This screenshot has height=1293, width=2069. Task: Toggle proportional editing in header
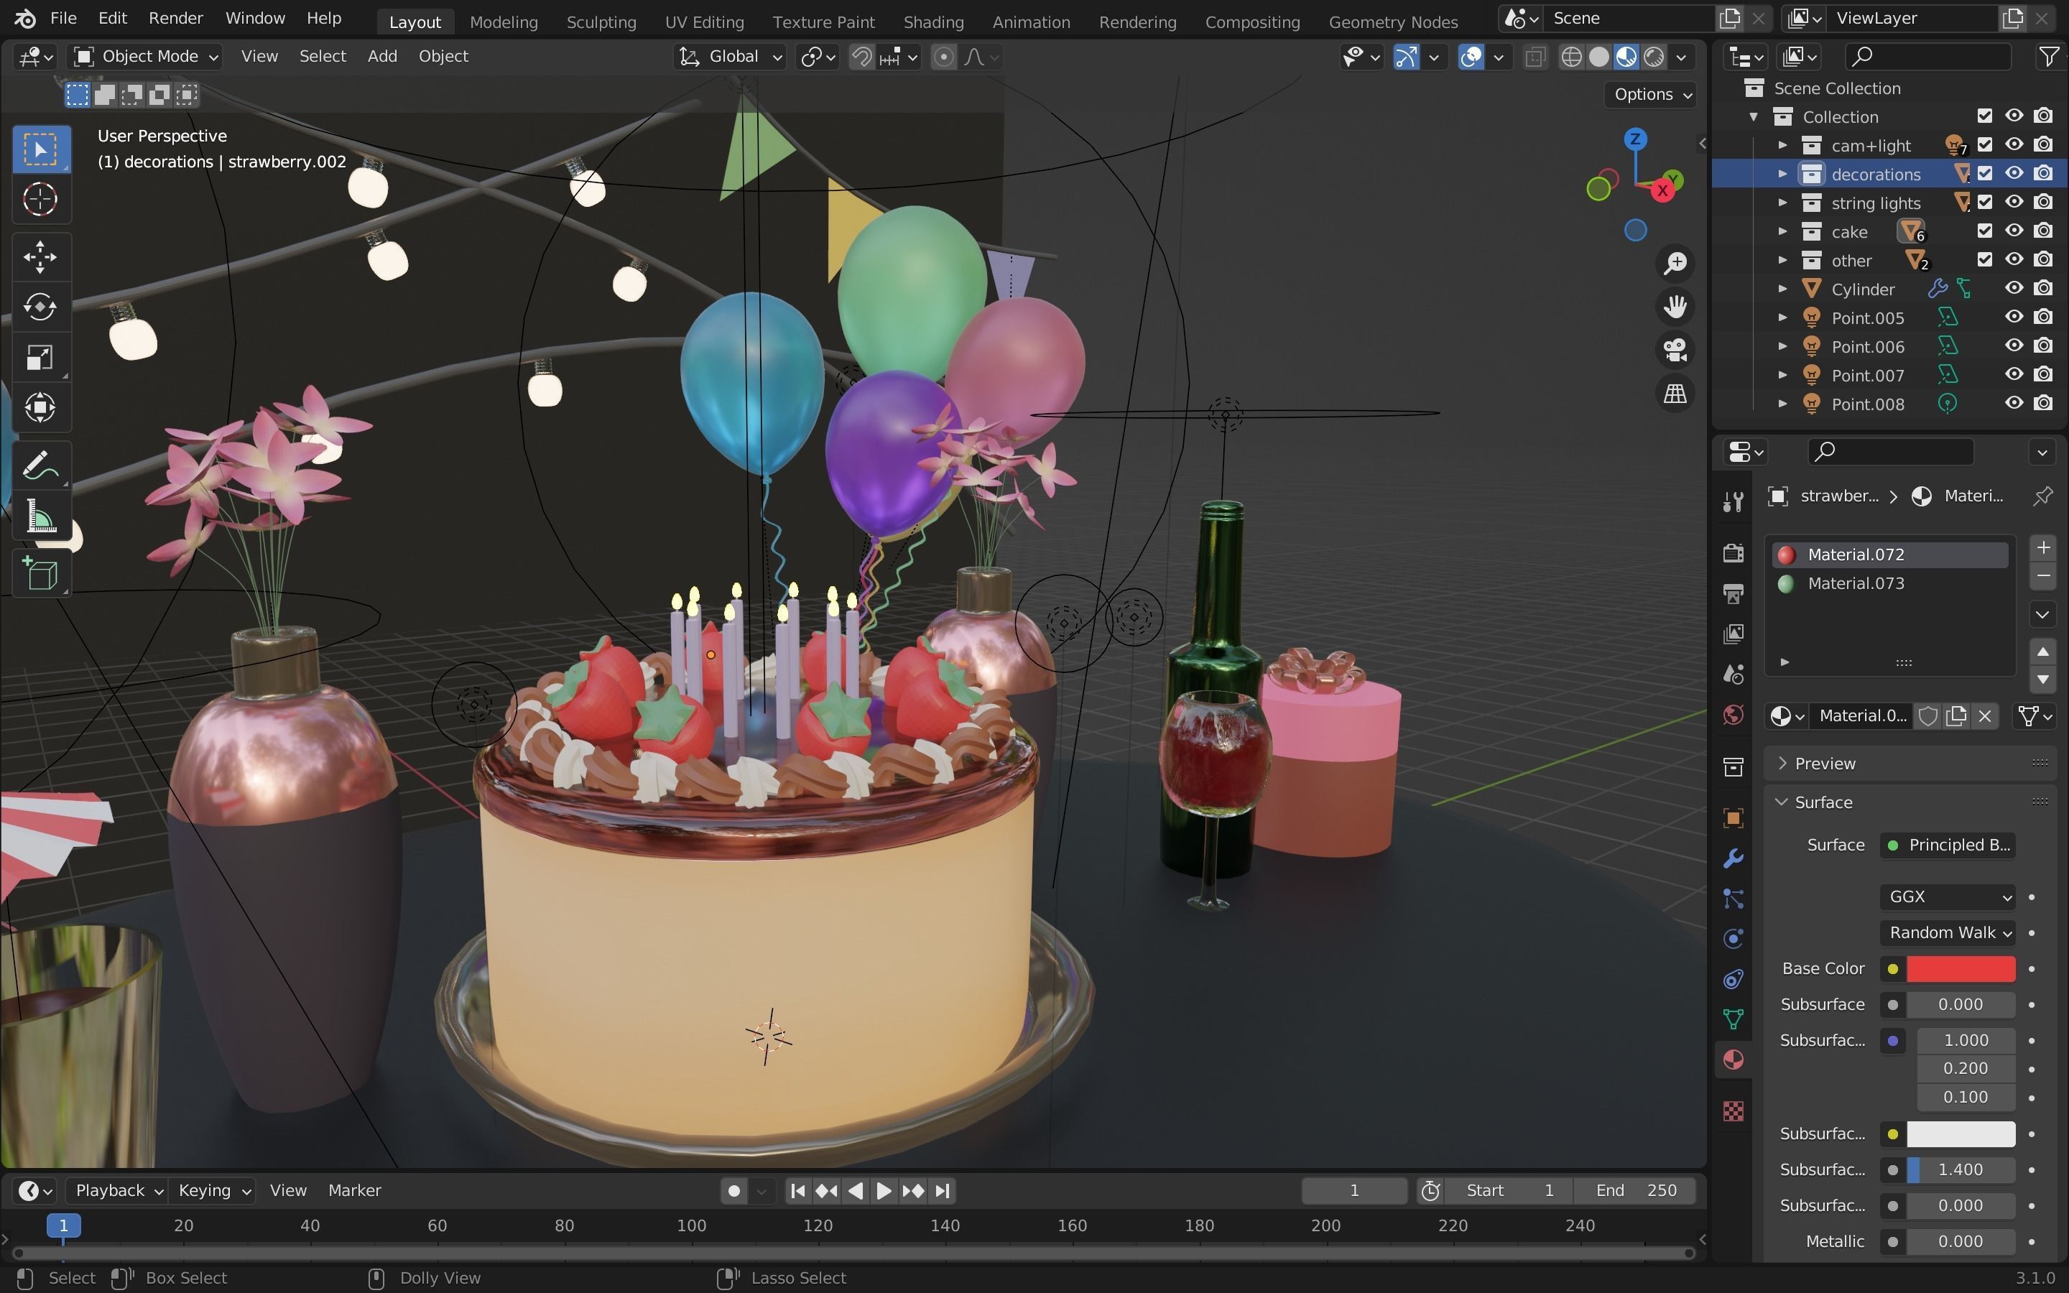(x=943, y=57)
